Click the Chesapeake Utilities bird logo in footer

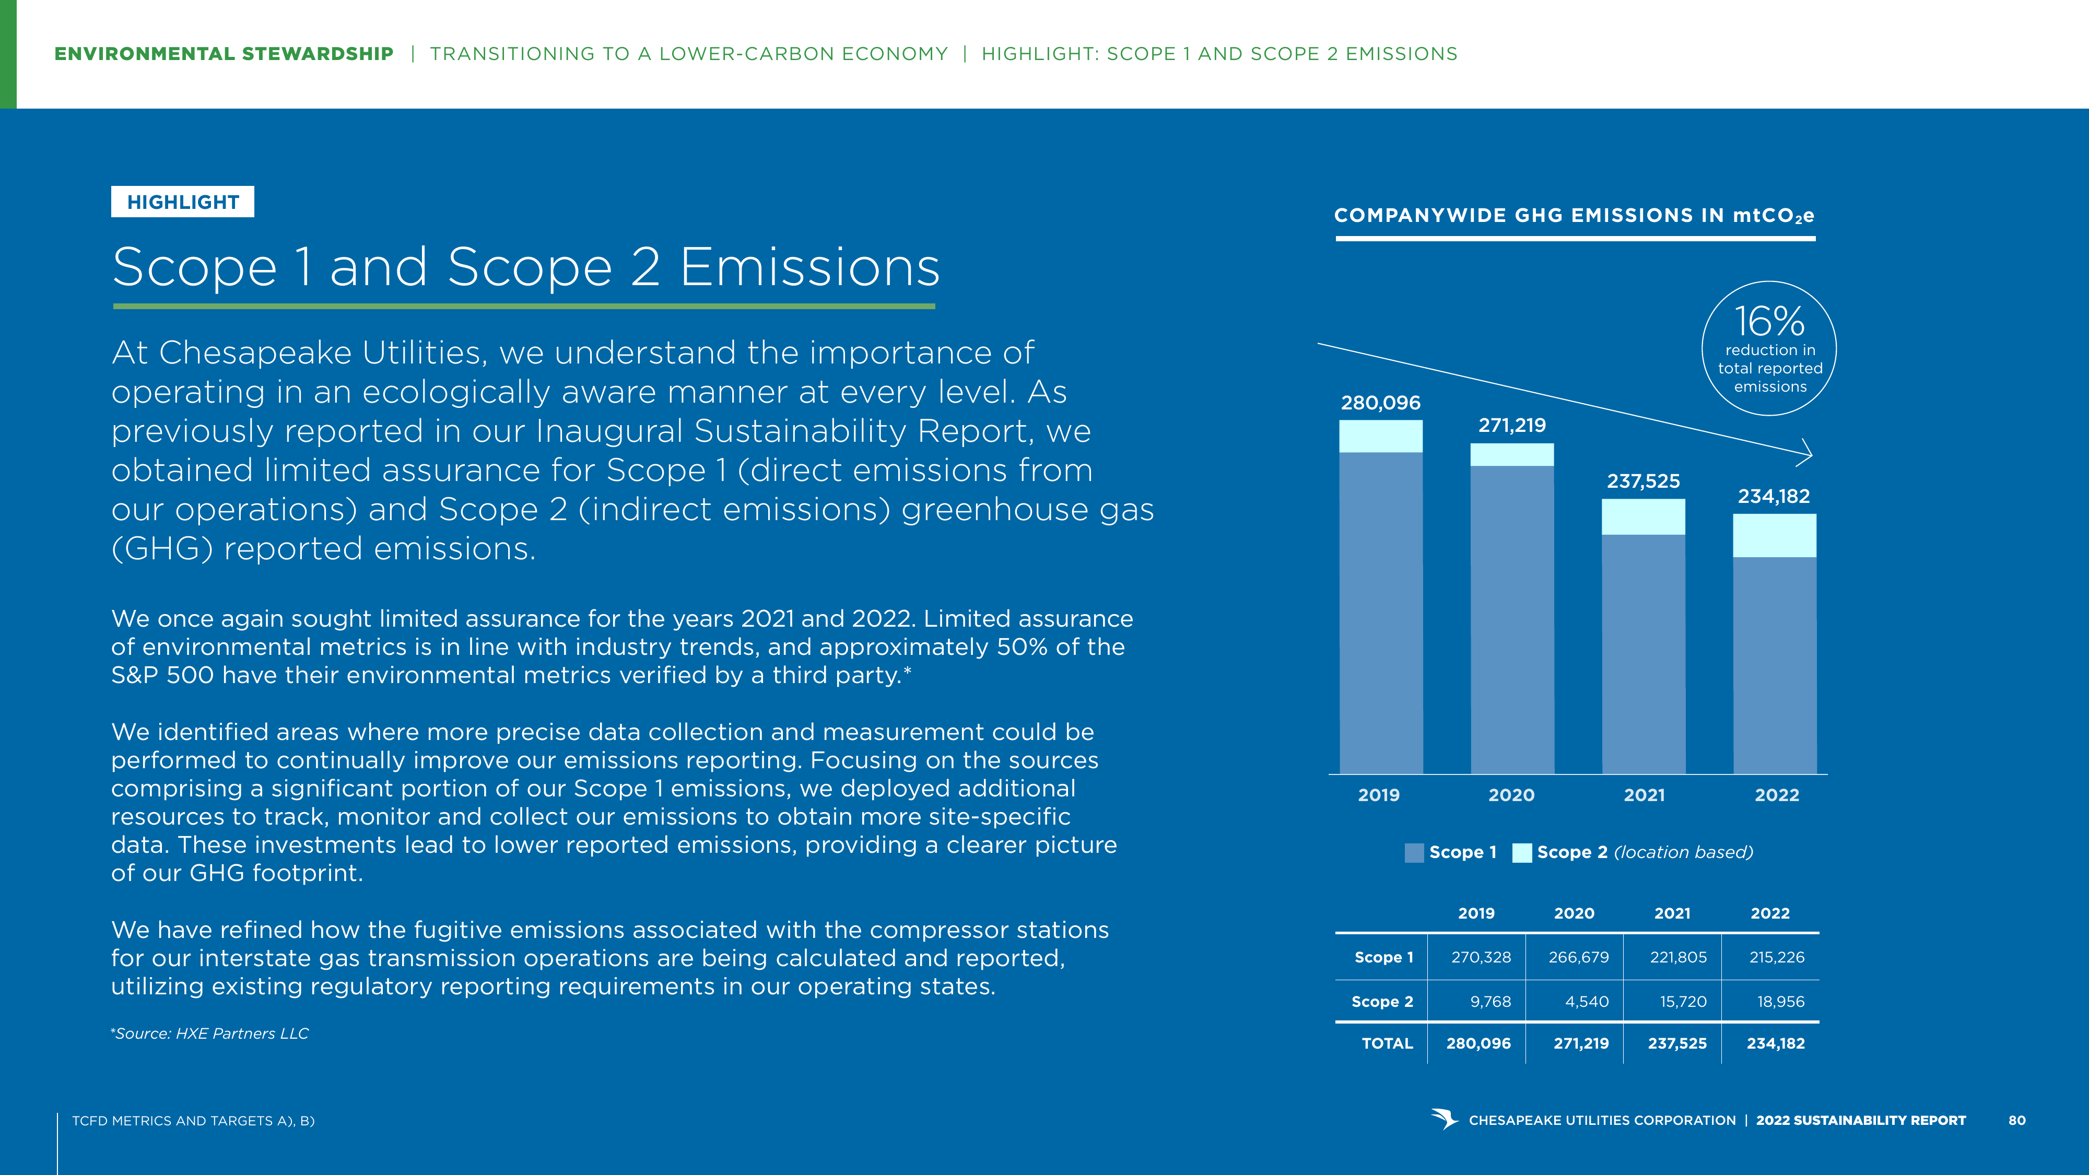[1445, 1119]
